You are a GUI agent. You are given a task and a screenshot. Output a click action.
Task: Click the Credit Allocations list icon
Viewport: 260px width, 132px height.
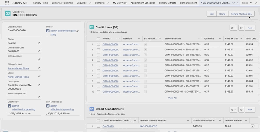point(92,109)
